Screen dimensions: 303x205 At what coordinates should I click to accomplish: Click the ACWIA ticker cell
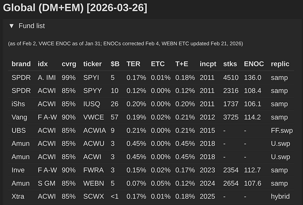point(94,131)
